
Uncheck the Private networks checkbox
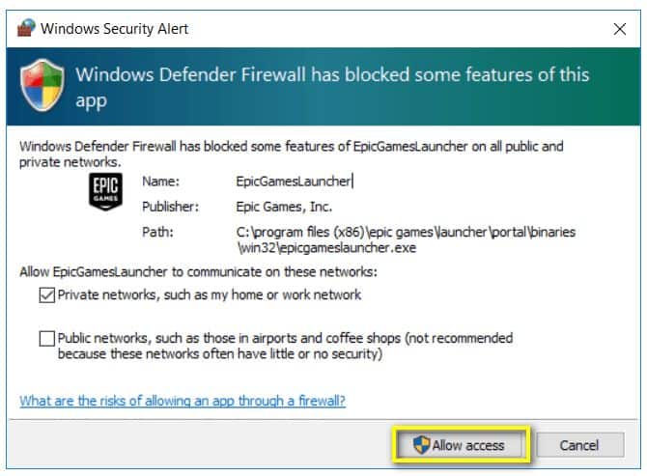(47, 294)
